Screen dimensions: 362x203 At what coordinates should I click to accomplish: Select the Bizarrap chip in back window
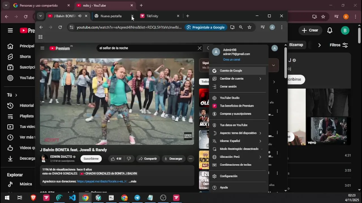pos(296,45)
